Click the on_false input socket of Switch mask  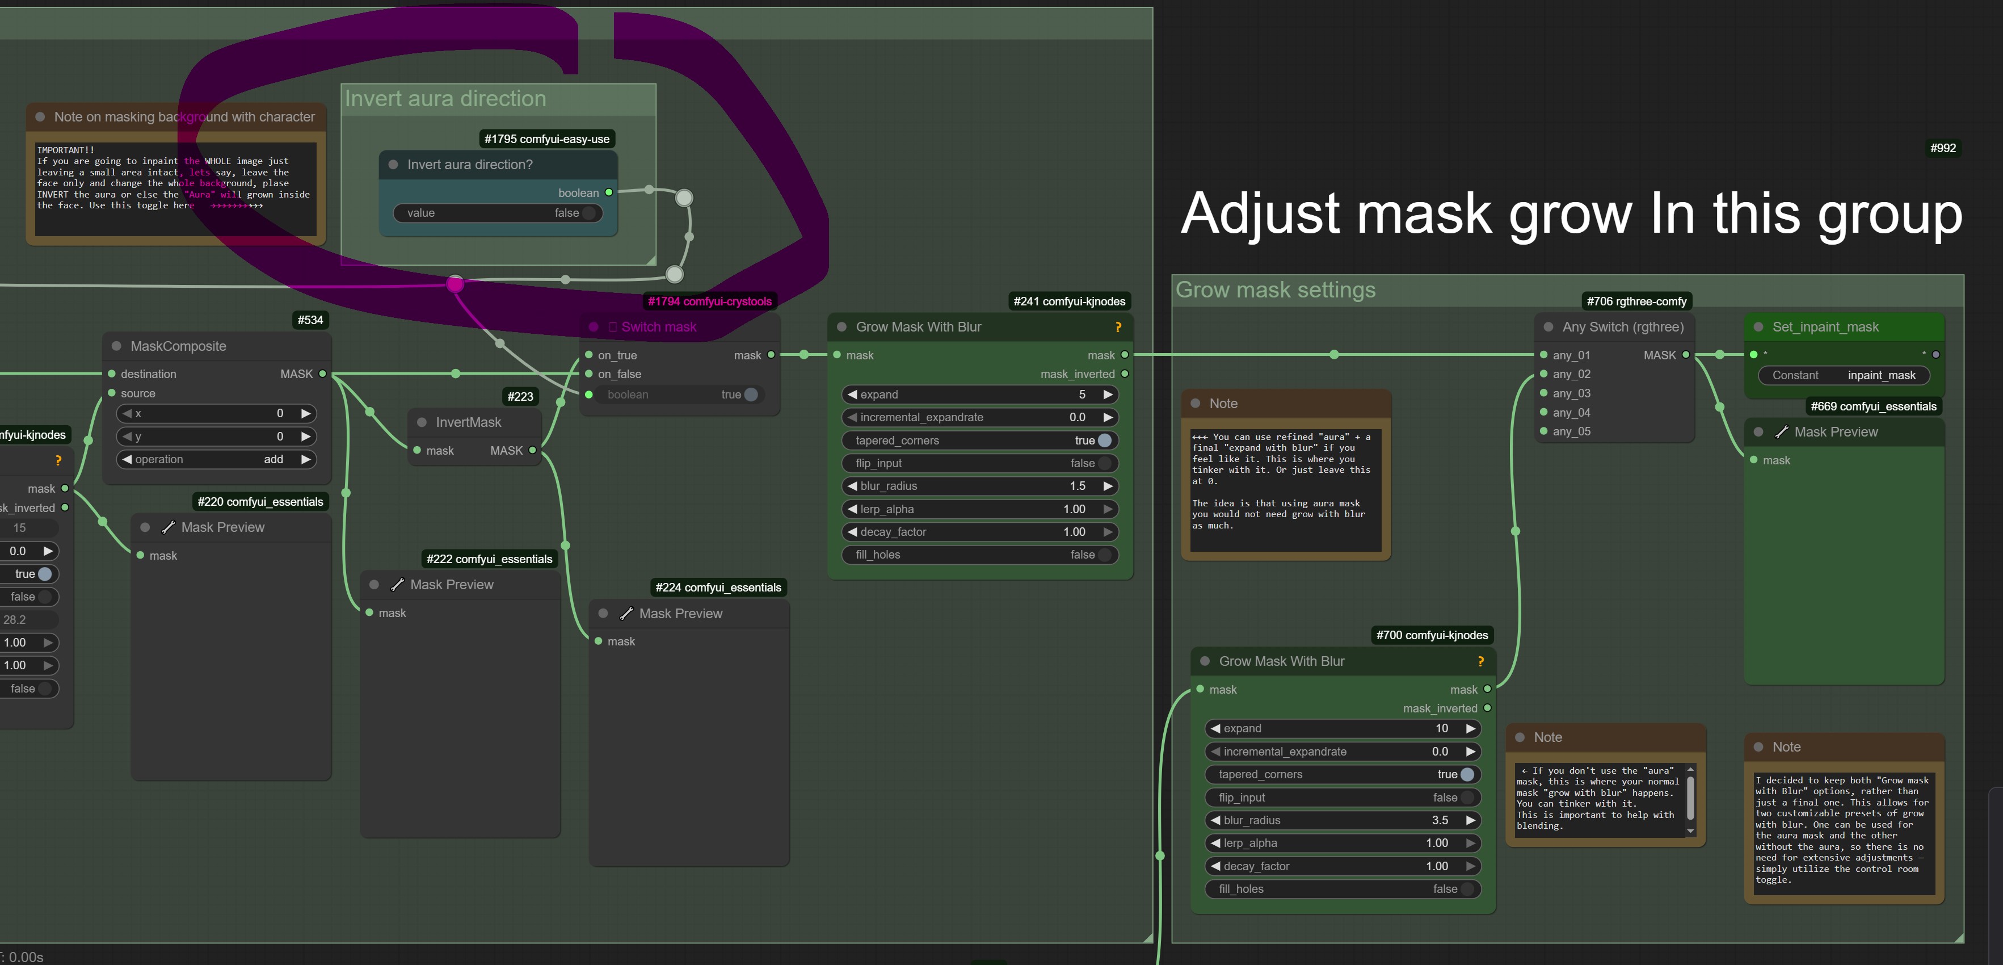(x=590, y=374)
